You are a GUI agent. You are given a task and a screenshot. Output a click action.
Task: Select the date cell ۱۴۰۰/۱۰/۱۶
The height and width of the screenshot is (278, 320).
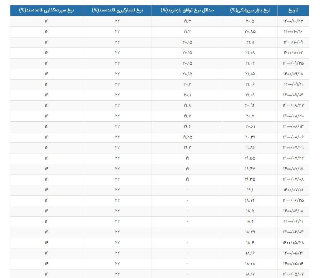pos(293,31)
